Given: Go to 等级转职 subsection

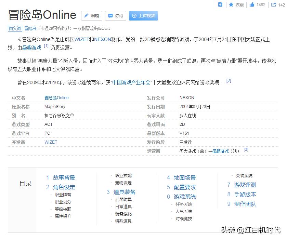Looking at the screenshot, I should pyautogui.click(x=63, y=209).
